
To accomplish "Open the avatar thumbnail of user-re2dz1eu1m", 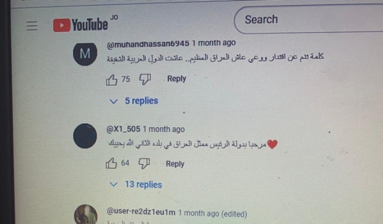I will (86, 214).
